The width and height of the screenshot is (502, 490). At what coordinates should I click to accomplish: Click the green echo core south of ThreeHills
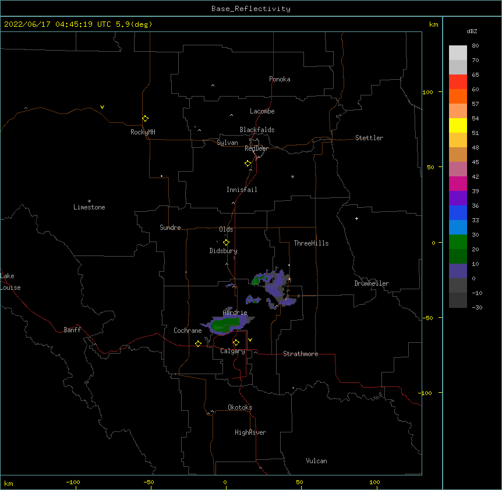point(256,281)
